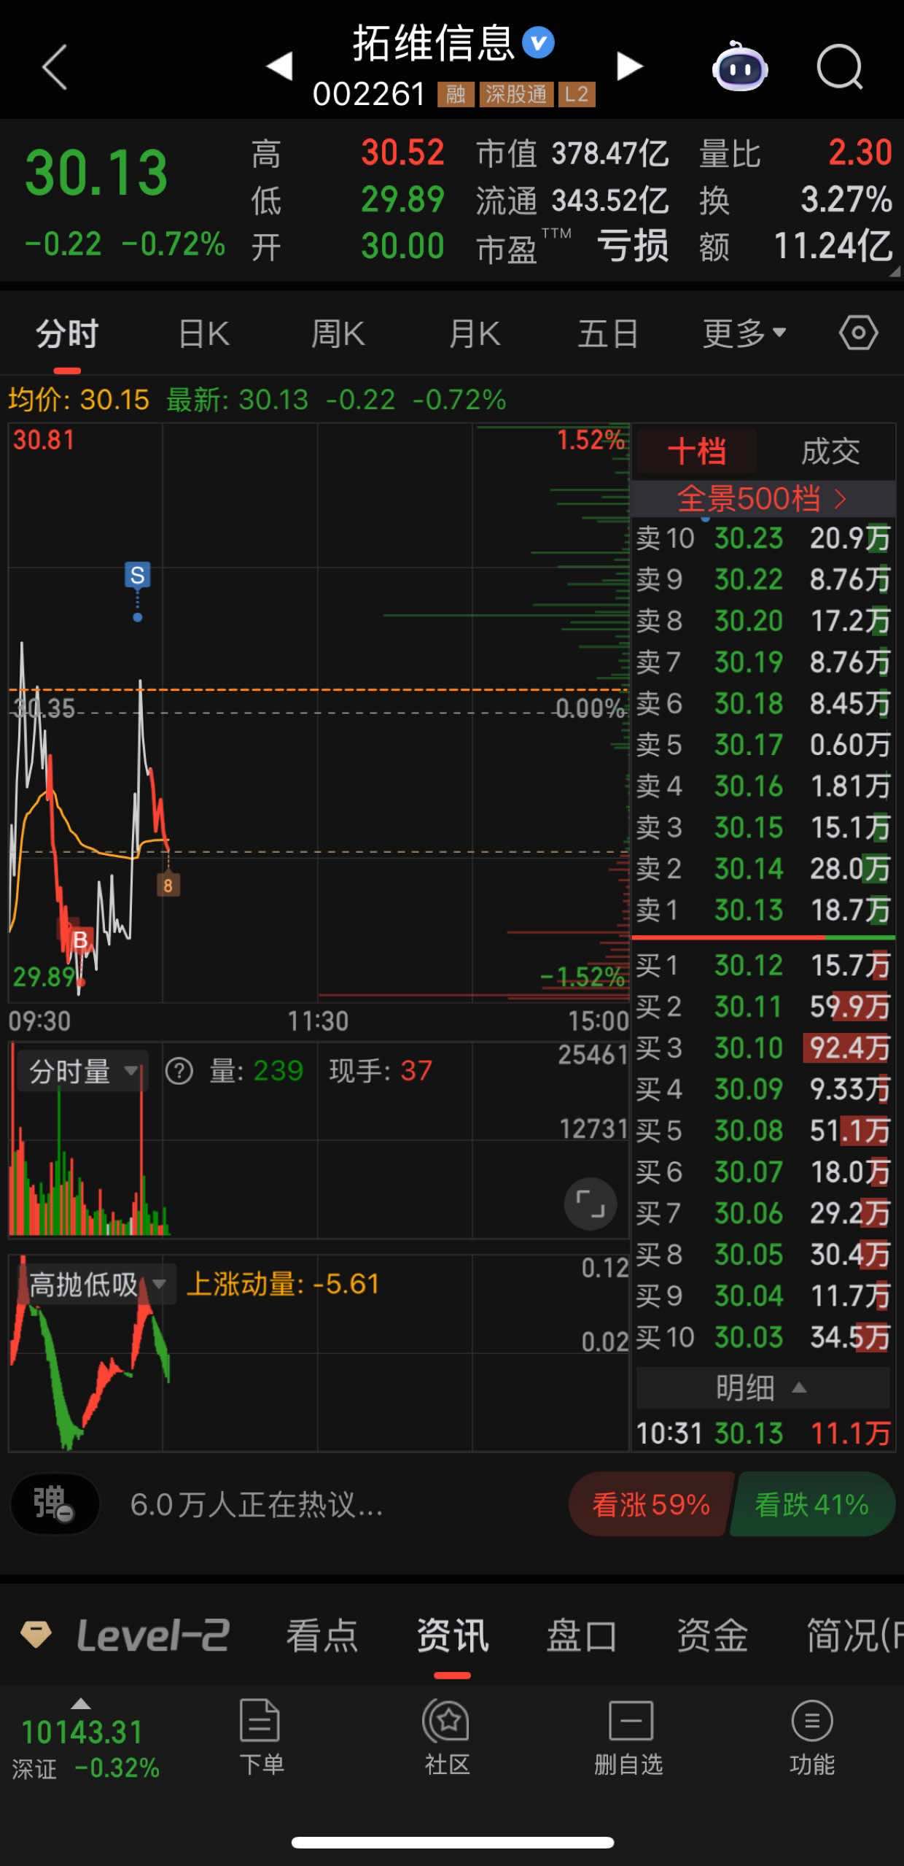The height and width of the screenshot is (1866, 904).
Task: Select the 五日 chart tab
Action: pyautogui.click(x=608, y=334)
